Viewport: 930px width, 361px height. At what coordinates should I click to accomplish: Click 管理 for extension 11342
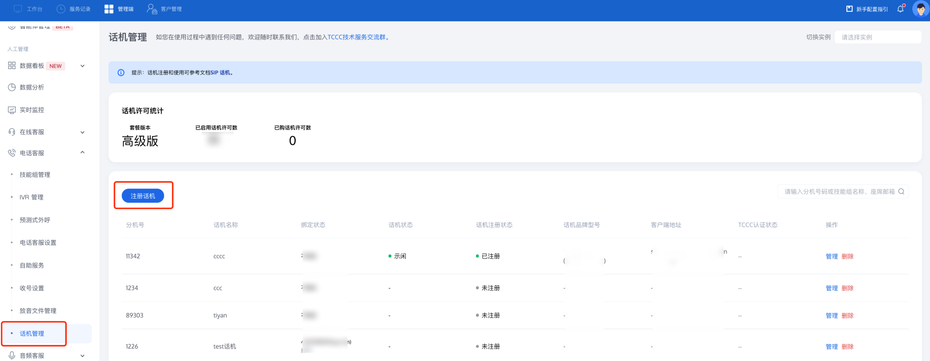tap(831, 256)
